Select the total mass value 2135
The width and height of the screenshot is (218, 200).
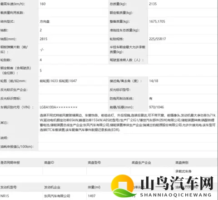[153, 4]
